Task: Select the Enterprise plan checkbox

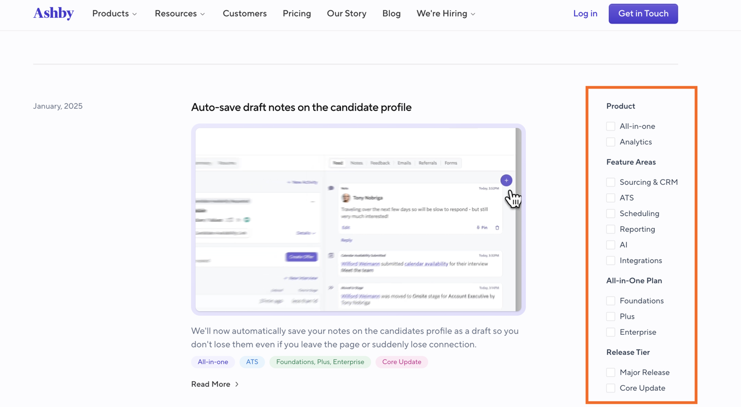Action: coord(610,333)
